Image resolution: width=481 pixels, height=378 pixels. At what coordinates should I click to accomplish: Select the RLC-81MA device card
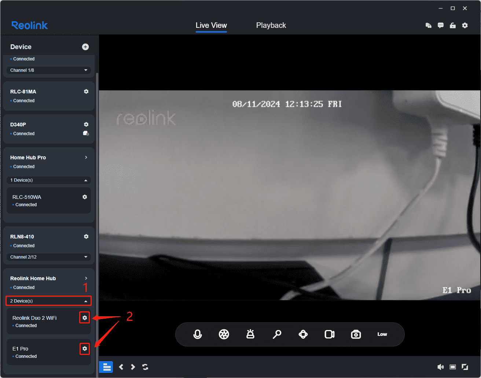pos(49,96)
